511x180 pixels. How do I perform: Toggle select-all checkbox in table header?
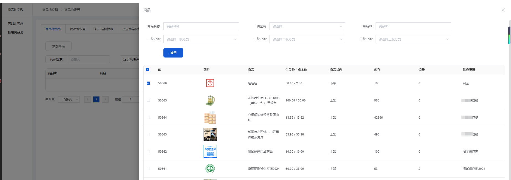click(148, 70)
